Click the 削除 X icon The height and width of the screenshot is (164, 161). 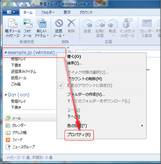pyautogui.click(x=71, y=23)
